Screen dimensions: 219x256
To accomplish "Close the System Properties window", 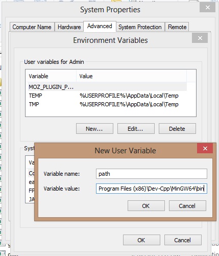I will coord(208,7).
